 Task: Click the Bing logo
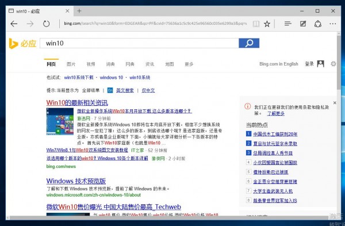22,43
